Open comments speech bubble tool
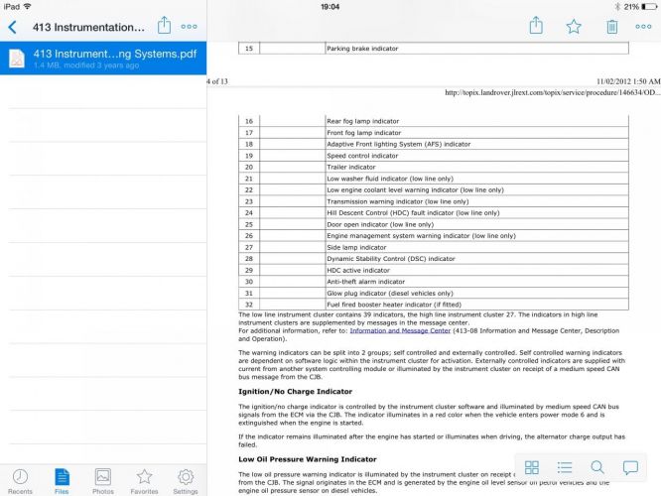The height and width of the screenshot is (496, 661). [x=630, y=468]
